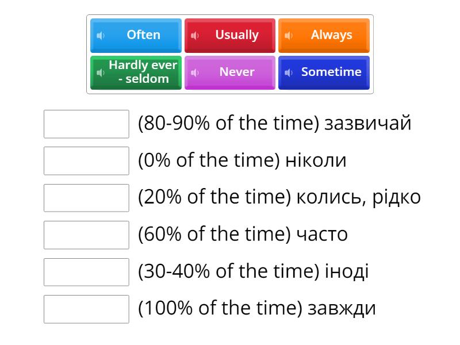Play audio for the Sometime tile
The height and width of the screenshot is (345, 460).
click(x=287, y=72)
